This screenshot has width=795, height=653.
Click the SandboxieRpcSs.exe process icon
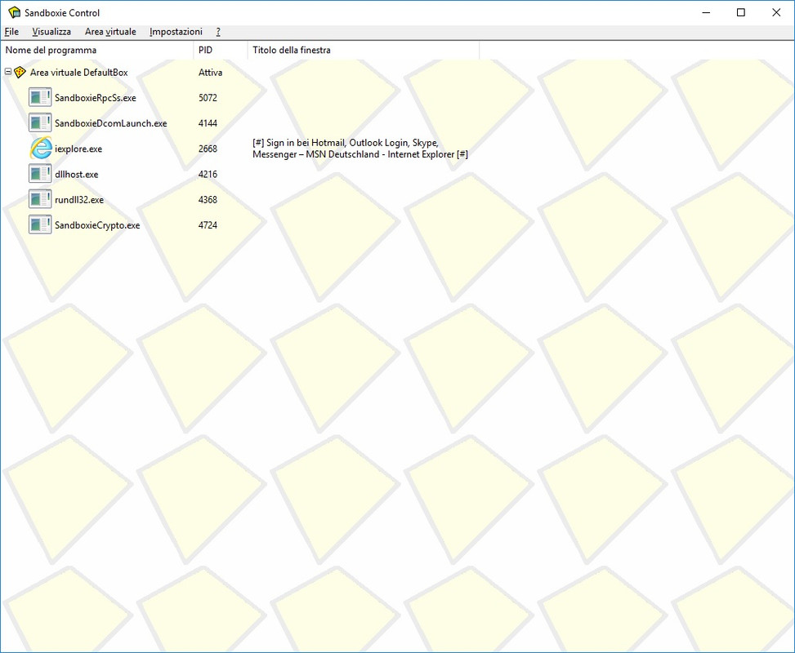point(40,97)
